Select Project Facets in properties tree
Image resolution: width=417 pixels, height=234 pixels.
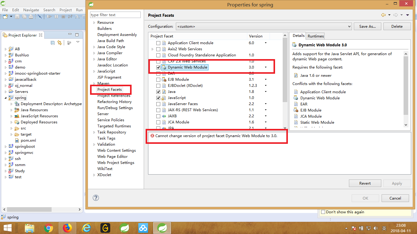point(110,90)
